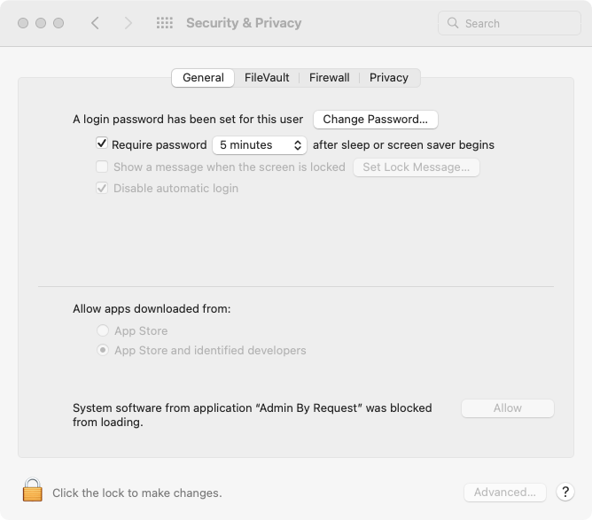
Task: Show all preferences grid icon
Action: point(165,23)
